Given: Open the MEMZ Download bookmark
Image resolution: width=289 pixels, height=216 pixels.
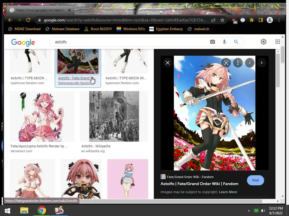Looking at the screenshot, I should click(x=24, y=29).
